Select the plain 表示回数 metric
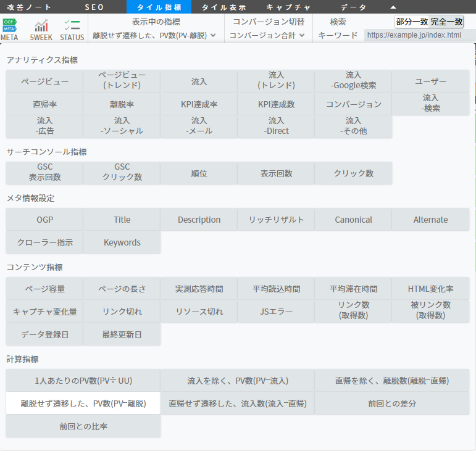This screenshot has height=451, width=476. click(x=276, y=173)
